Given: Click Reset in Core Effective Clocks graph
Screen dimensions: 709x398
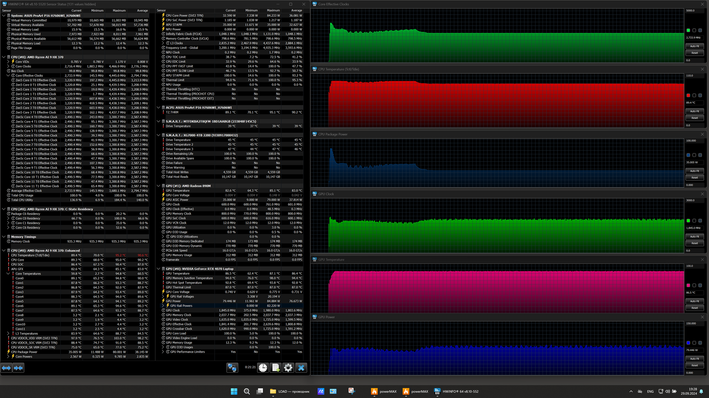Looking at the screenshot, I should pos(694,53).
